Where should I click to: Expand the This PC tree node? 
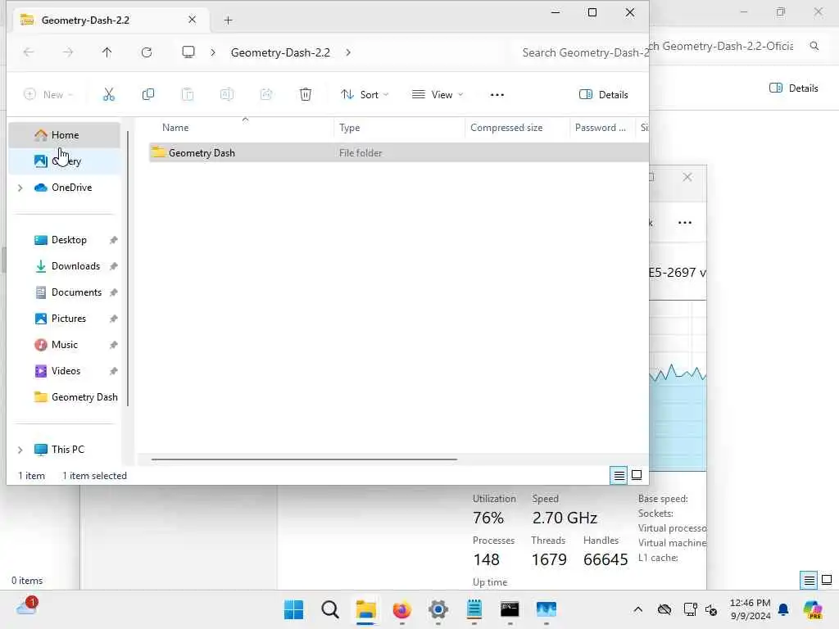[20, 450]
